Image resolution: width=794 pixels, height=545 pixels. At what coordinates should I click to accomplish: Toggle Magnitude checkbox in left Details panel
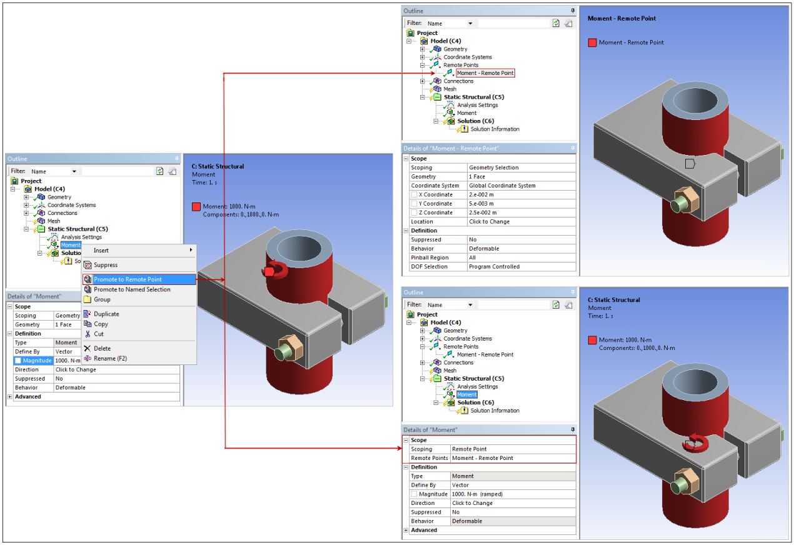pos(18,361)
